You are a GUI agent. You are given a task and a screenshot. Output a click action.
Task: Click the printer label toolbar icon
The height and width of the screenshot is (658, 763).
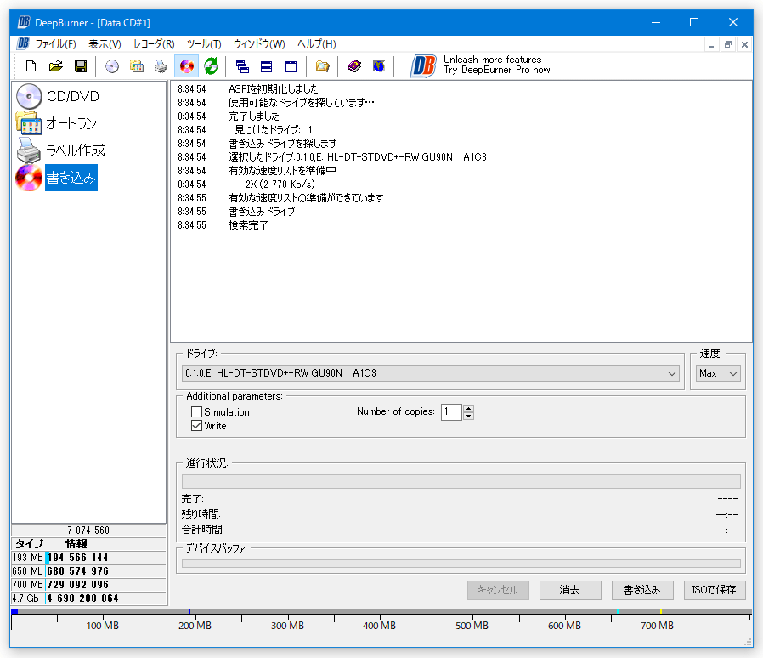click(161, 65)
